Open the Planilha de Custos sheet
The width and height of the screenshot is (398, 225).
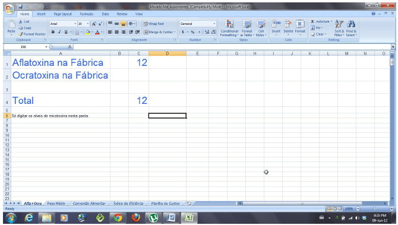(x=165, y=204)
